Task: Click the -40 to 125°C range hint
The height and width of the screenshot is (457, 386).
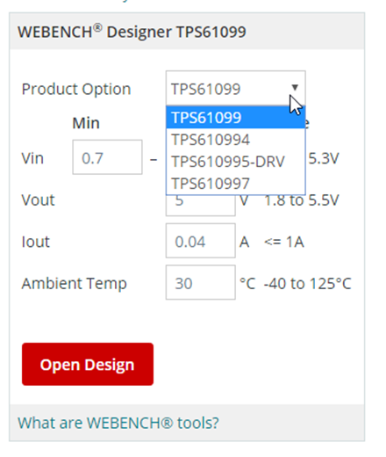Action: click(x=307, y=284)
